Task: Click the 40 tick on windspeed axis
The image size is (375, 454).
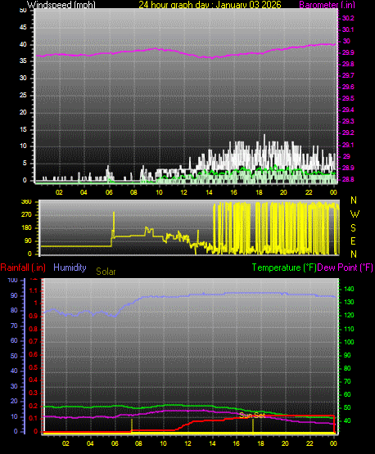Action: pyautogui.click(x=23, y=45)
